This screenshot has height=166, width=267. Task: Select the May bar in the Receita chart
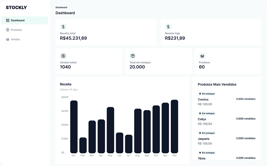click(x=110, y=130)
